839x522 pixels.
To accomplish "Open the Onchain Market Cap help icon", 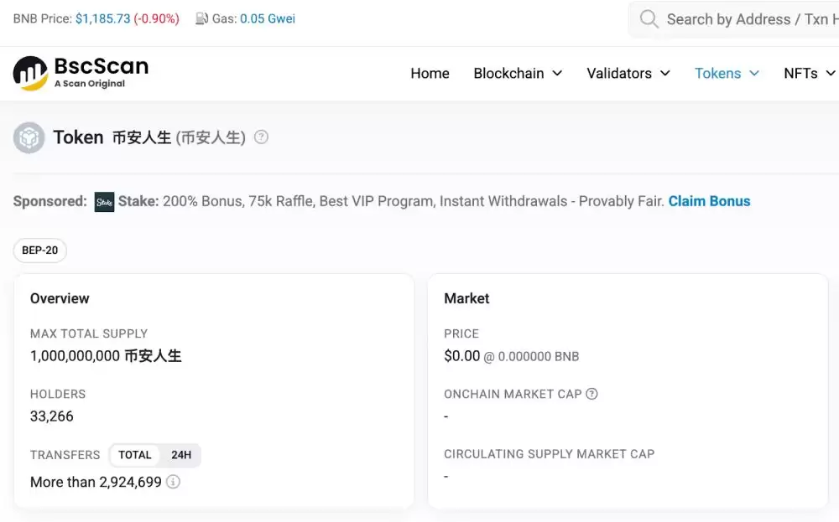I will pos(593,394).
